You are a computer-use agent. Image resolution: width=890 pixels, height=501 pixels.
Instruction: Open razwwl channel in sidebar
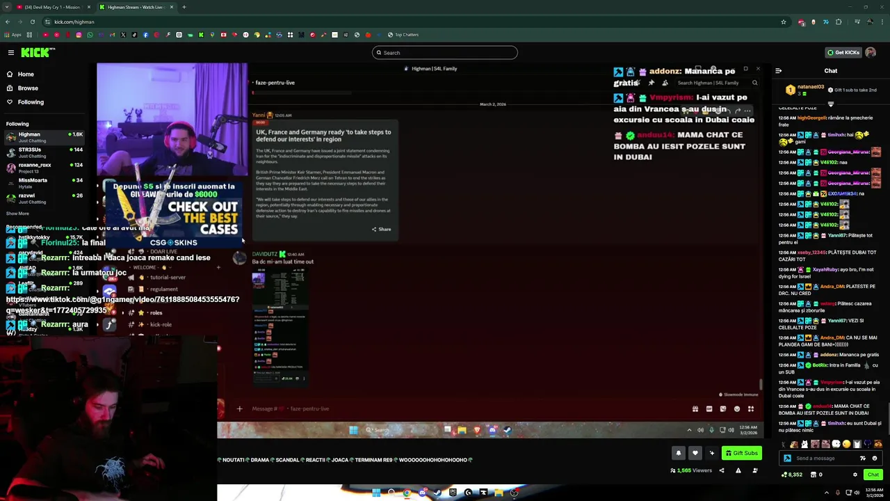pos(44,198)
